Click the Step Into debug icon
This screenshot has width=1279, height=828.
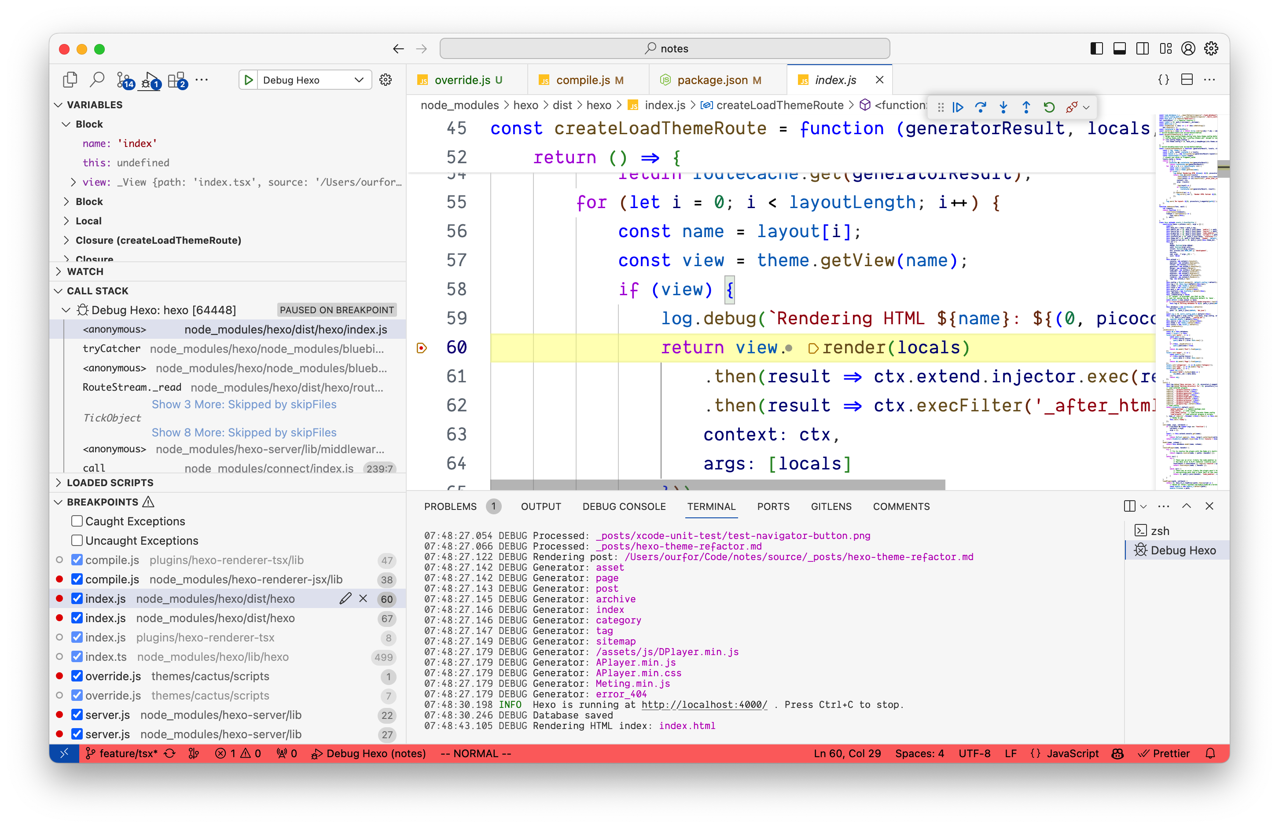point(1003,107)
